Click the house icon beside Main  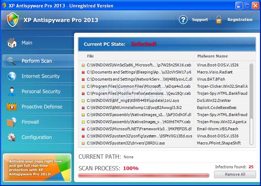(x=12, y=43)
